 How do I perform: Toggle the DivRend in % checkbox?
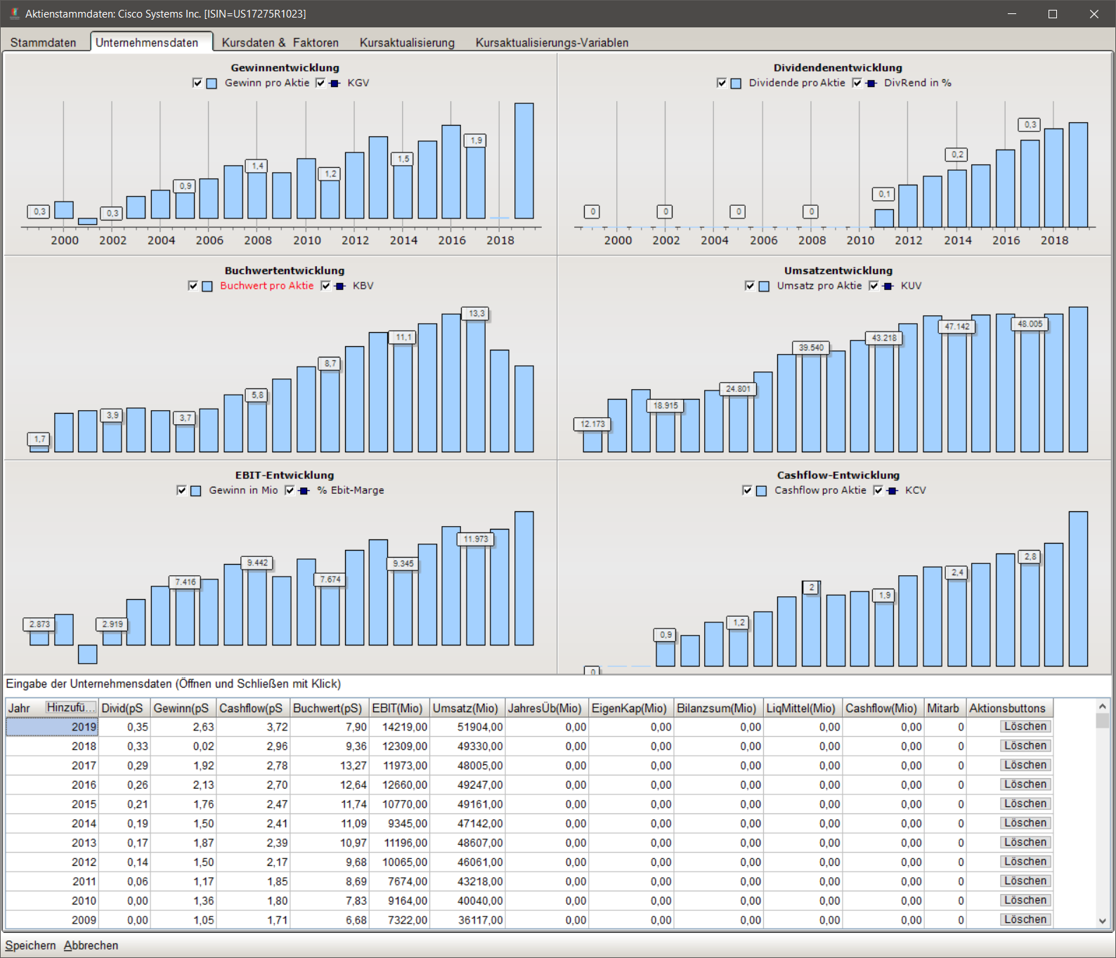857,83
